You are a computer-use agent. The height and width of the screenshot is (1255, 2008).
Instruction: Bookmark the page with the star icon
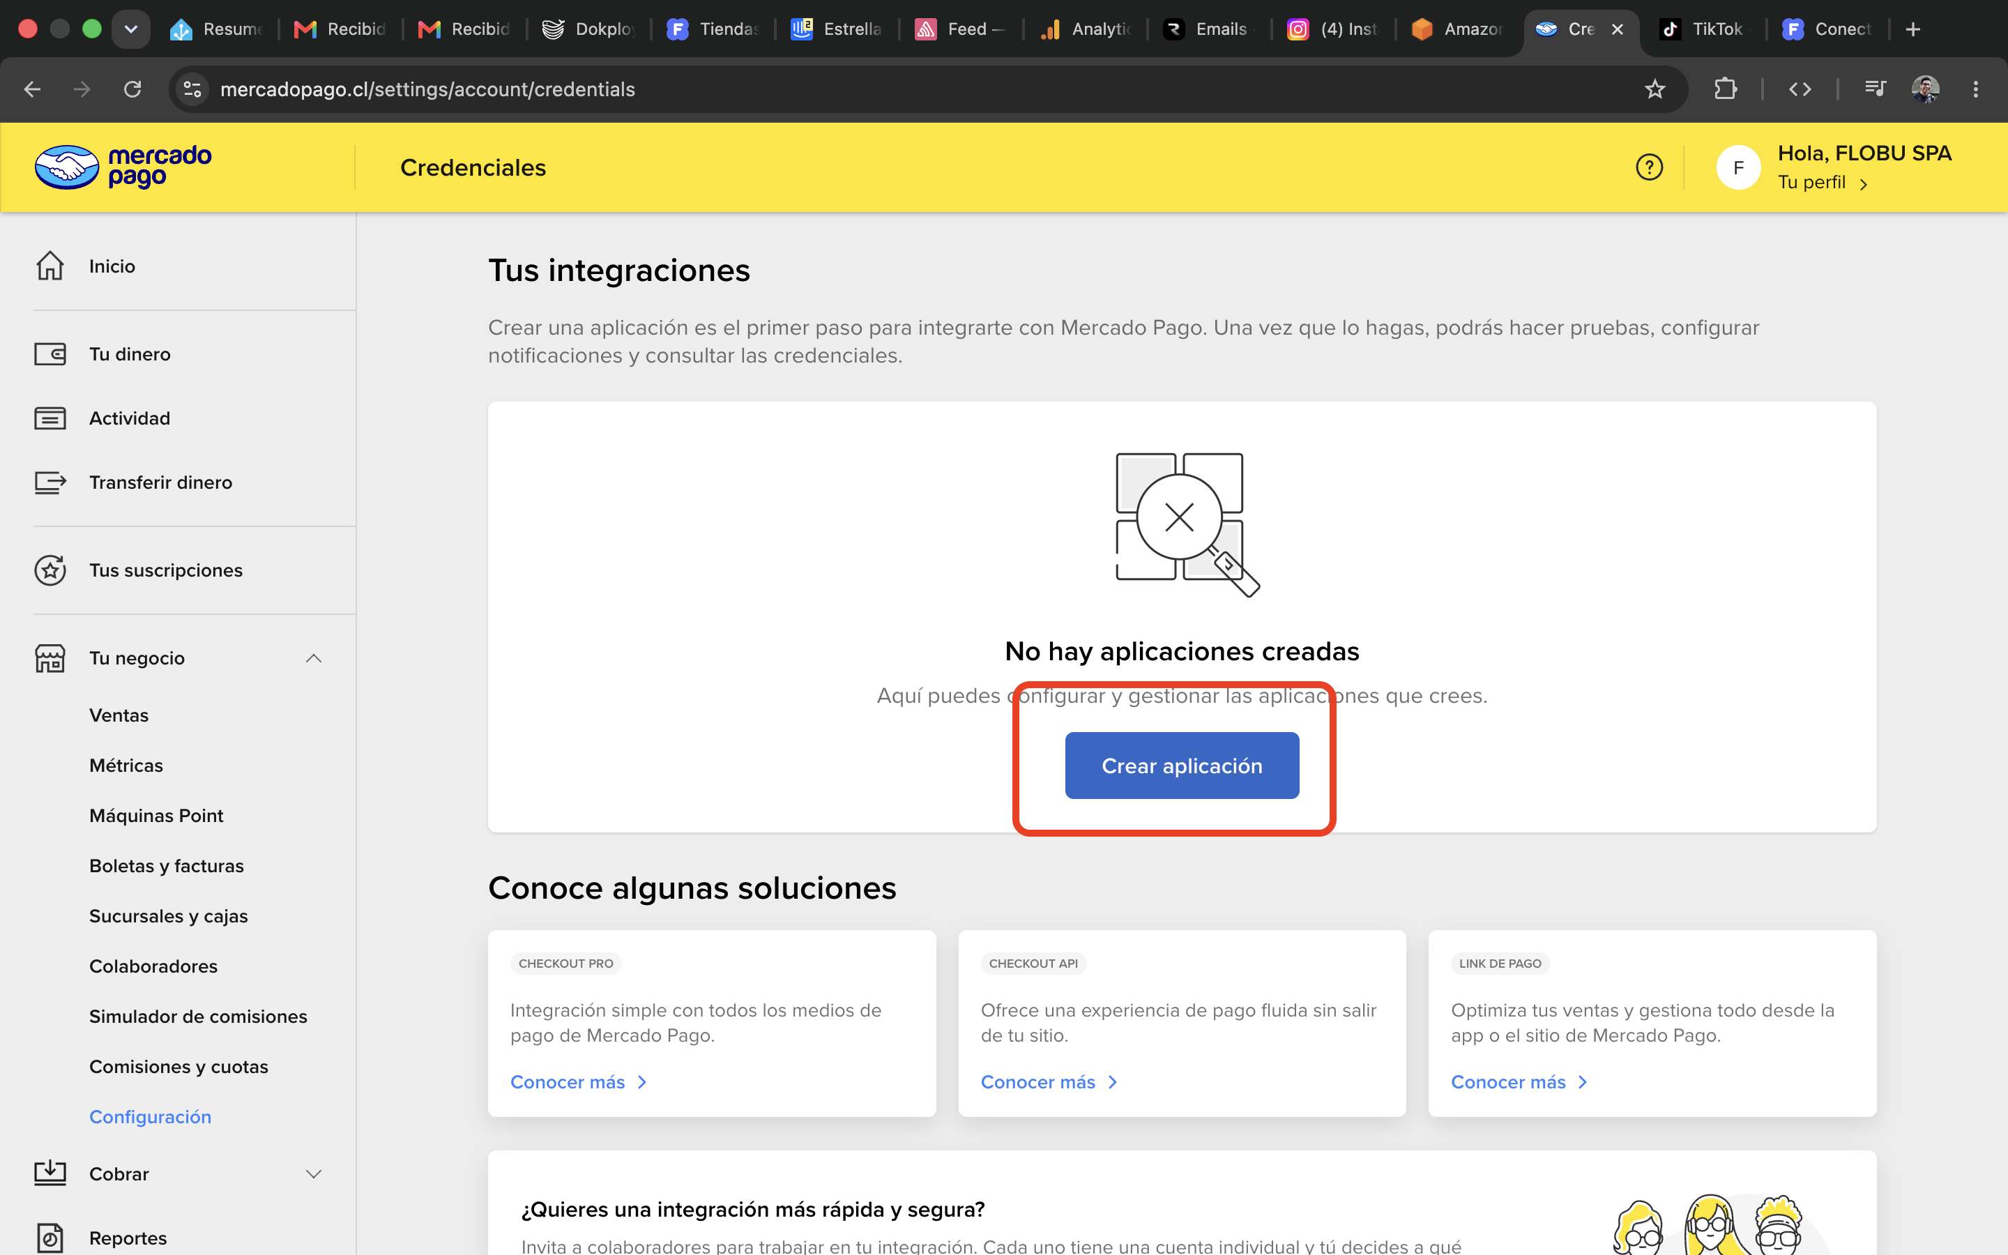click(x=1655, y=89)
